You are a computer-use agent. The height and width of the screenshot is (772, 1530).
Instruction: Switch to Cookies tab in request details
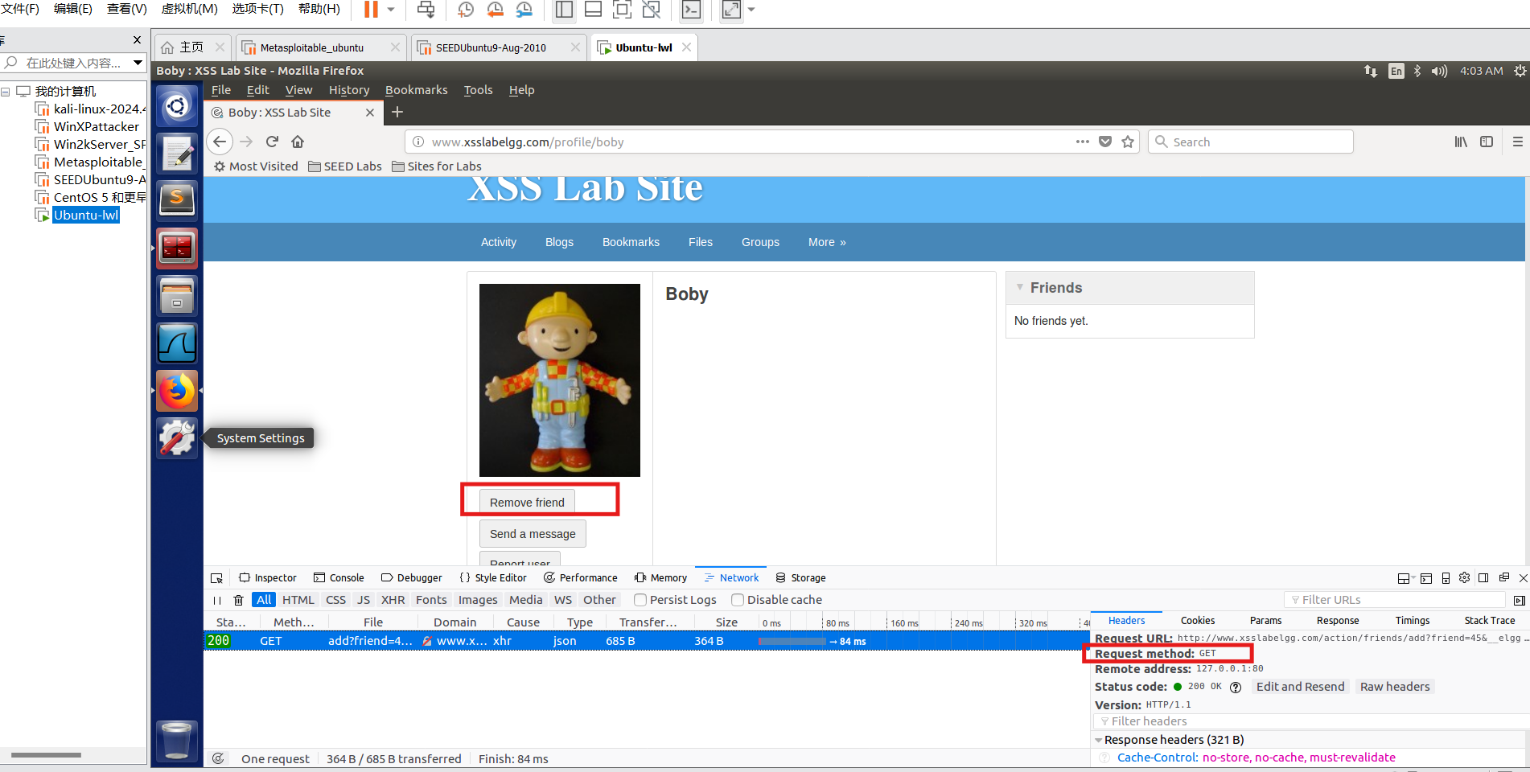pyautogui.click(x=1198, y=620)
